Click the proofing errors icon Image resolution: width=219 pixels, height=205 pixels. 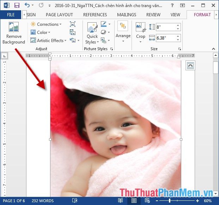pyautogui.click(x=75, y=201)
